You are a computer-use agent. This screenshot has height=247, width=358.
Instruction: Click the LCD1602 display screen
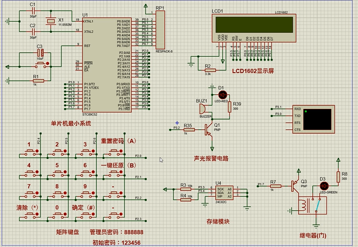[x=253, y=25]
